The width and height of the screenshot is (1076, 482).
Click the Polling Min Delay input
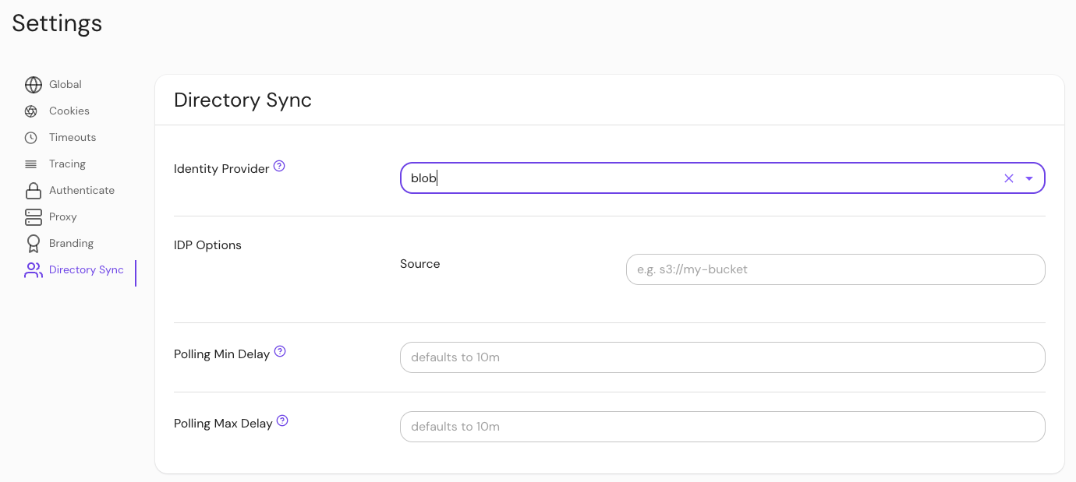tap(721, 357)
